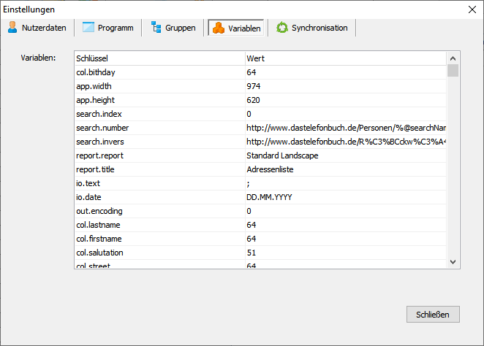The width and height of the screenshot is (484, 346).
Task: Click the orange Variablen cubes icon
Action: 218,28
